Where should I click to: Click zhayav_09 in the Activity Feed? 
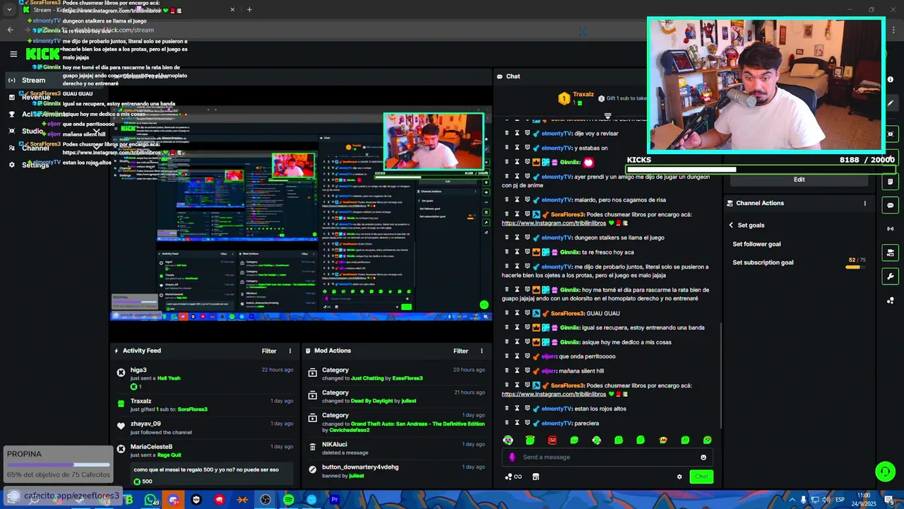coord(145,423)
